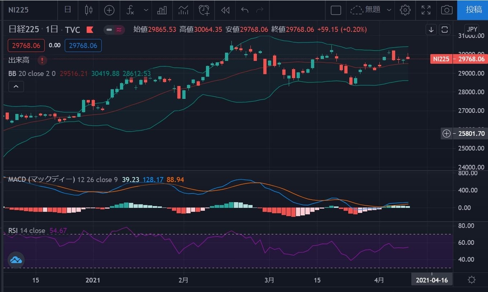488x292 pixels.
Task: Click the BB upper value 30419.88
Action: (105, 74)
